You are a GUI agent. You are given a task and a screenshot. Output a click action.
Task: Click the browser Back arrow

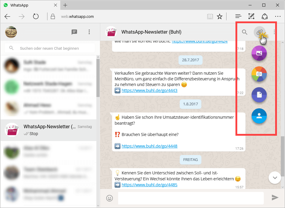coord(7,16)
